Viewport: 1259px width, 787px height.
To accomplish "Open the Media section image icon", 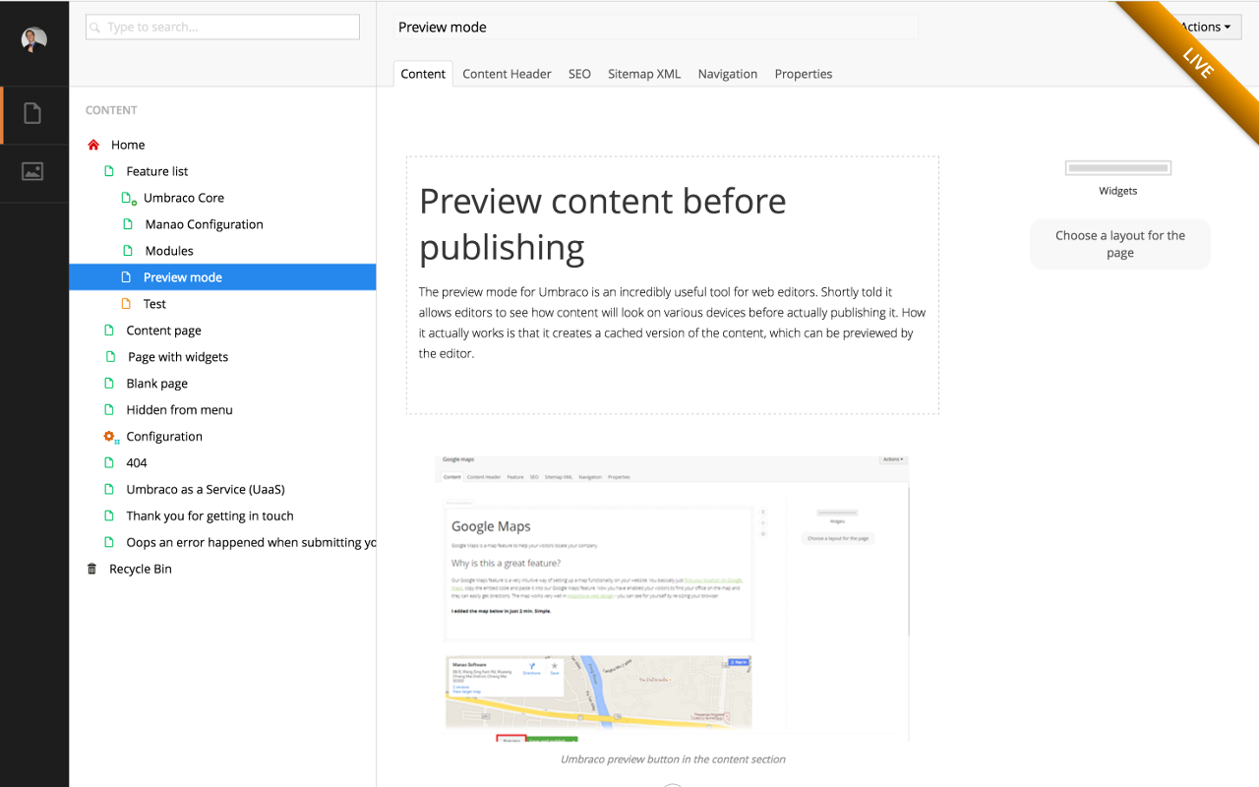I will (32, 171).
